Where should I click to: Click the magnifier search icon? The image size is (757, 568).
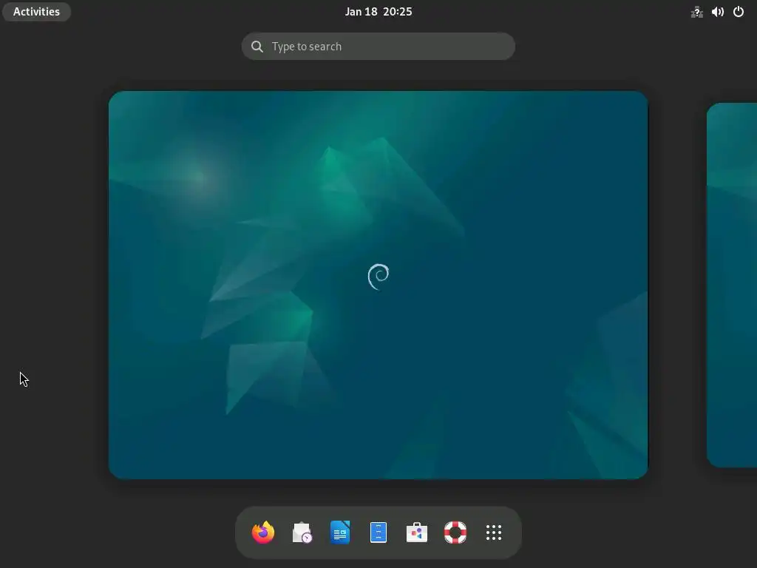click(257, 47)
